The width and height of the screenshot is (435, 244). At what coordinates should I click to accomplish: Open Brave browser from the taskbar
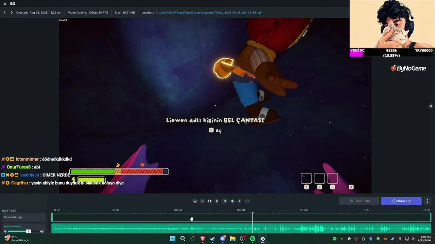point(203,239)
